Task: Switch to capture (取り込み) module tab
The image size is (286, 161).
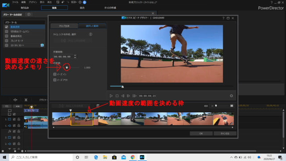Action: coord(25,8)
